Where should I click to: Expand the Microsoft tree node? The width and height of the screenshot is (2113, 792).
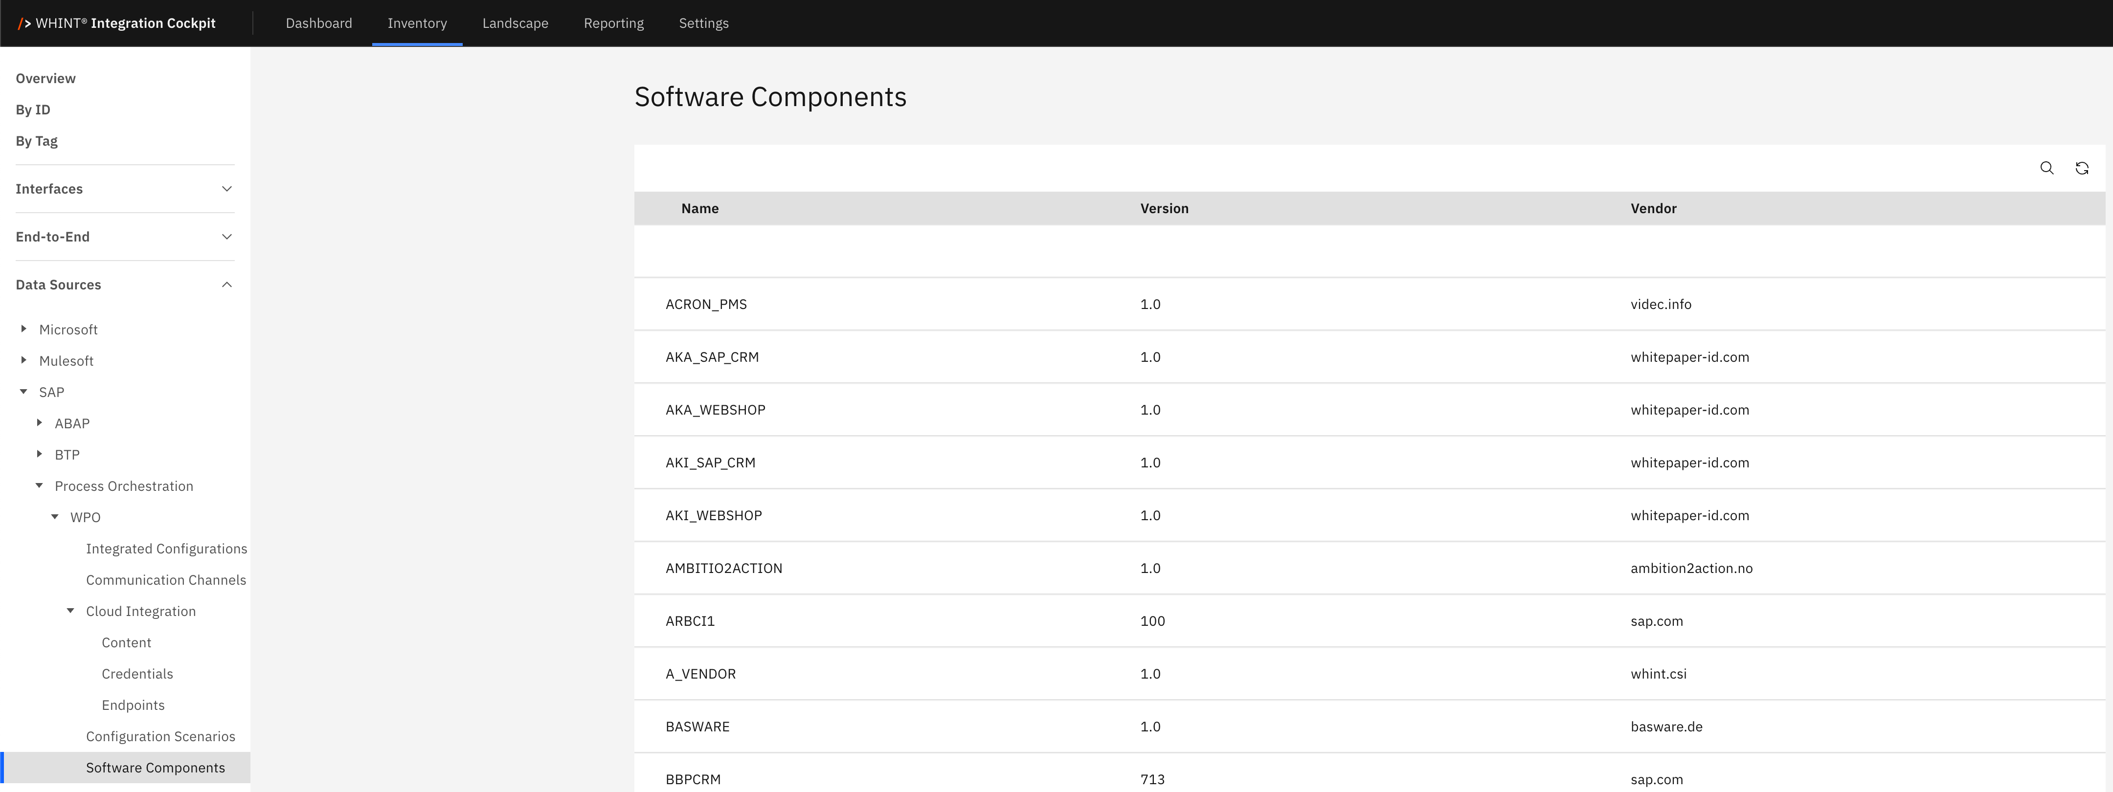click(x=23, y=329)
